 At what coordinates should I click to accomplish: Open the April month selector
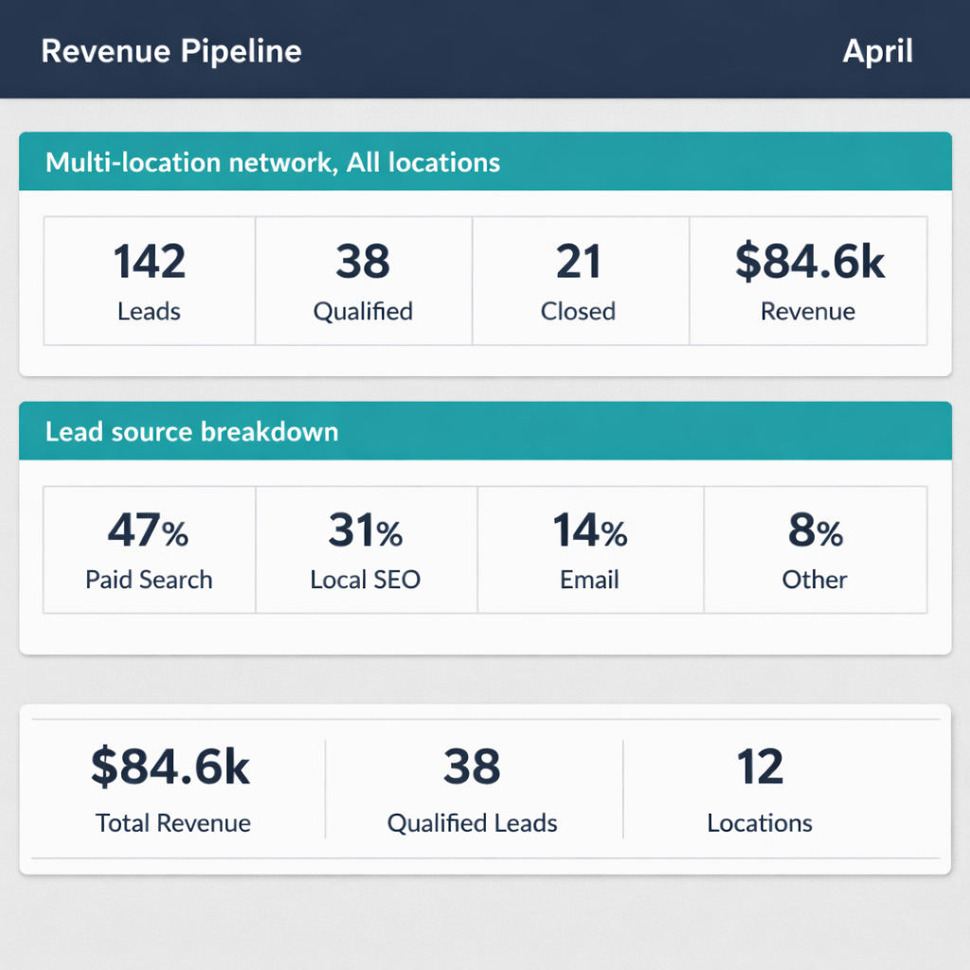(877, 52)
